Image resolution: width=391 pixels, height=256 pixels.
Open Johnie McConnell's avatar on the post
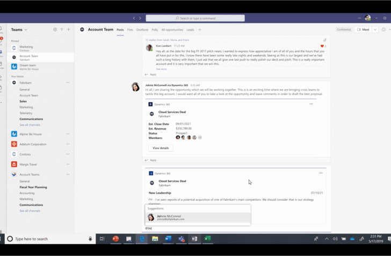135,87
